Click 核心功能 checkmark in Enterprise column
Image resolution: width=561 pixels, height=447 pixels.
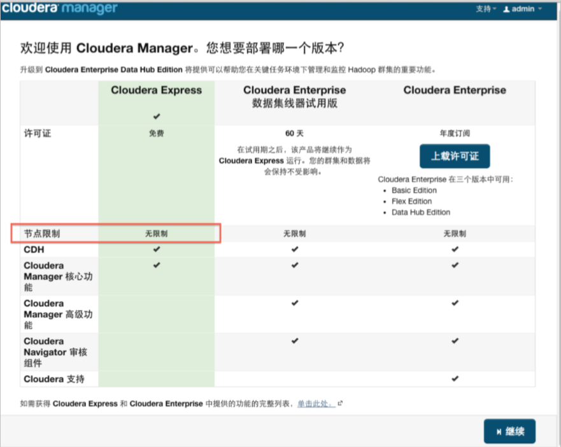(455, 265)
